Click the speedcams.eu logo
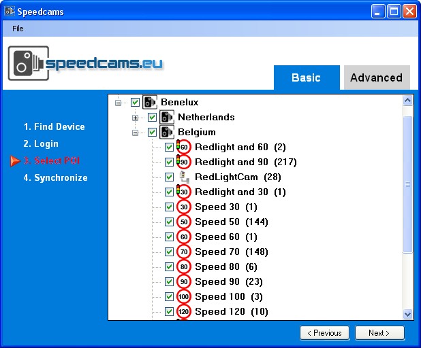Viewport: 421px width, 348px height. (x=85, y=63)
